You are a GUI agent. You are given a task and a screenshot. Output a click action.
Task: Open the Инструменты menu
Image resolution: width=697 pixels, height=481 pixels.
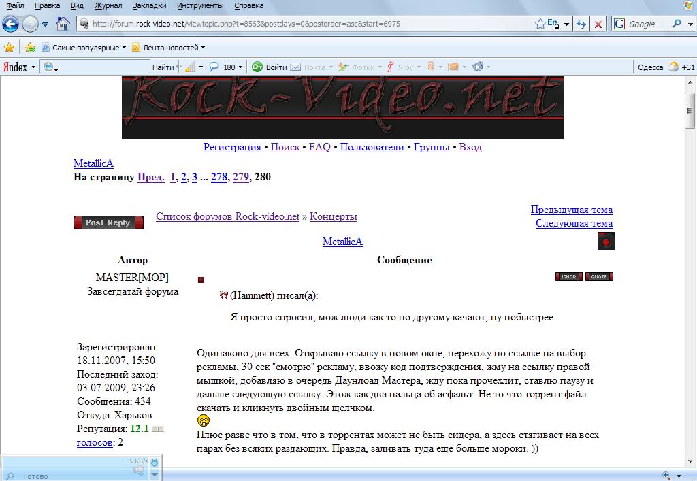point(201,5)
